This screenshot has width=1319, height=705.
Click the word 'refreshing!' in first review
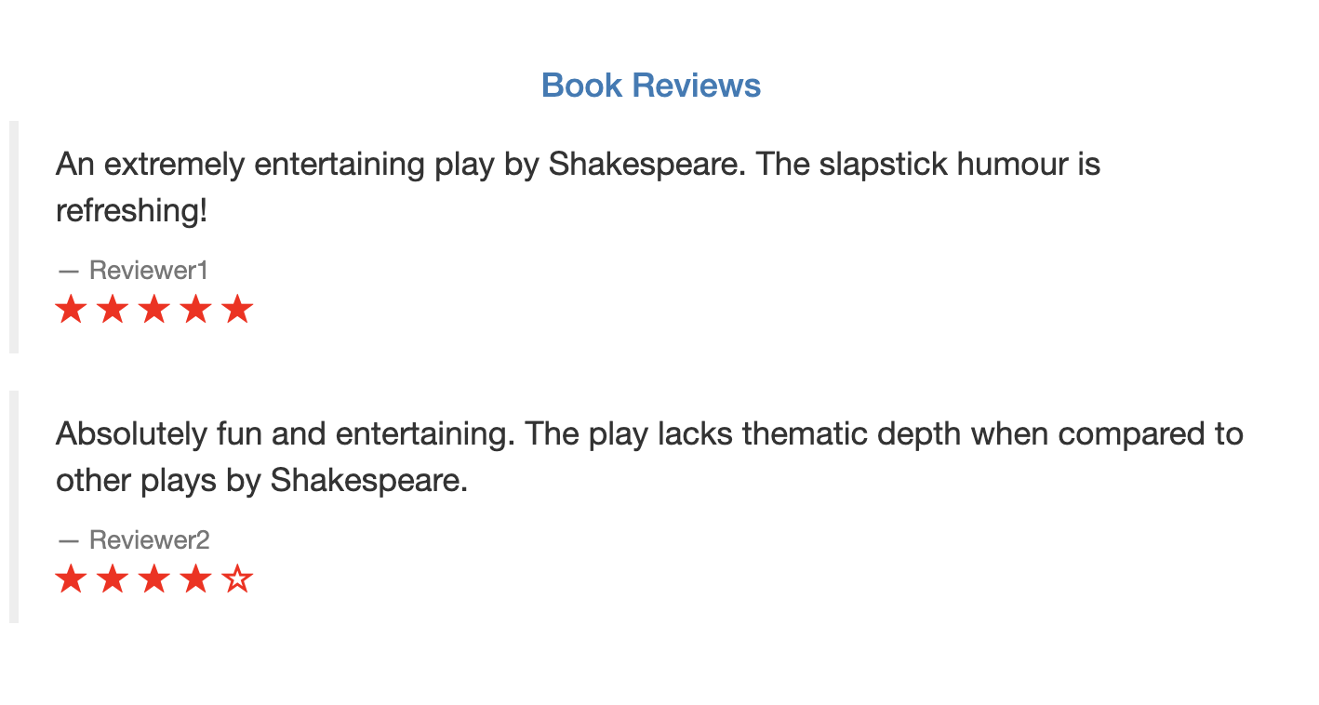[x=131, y=211]
